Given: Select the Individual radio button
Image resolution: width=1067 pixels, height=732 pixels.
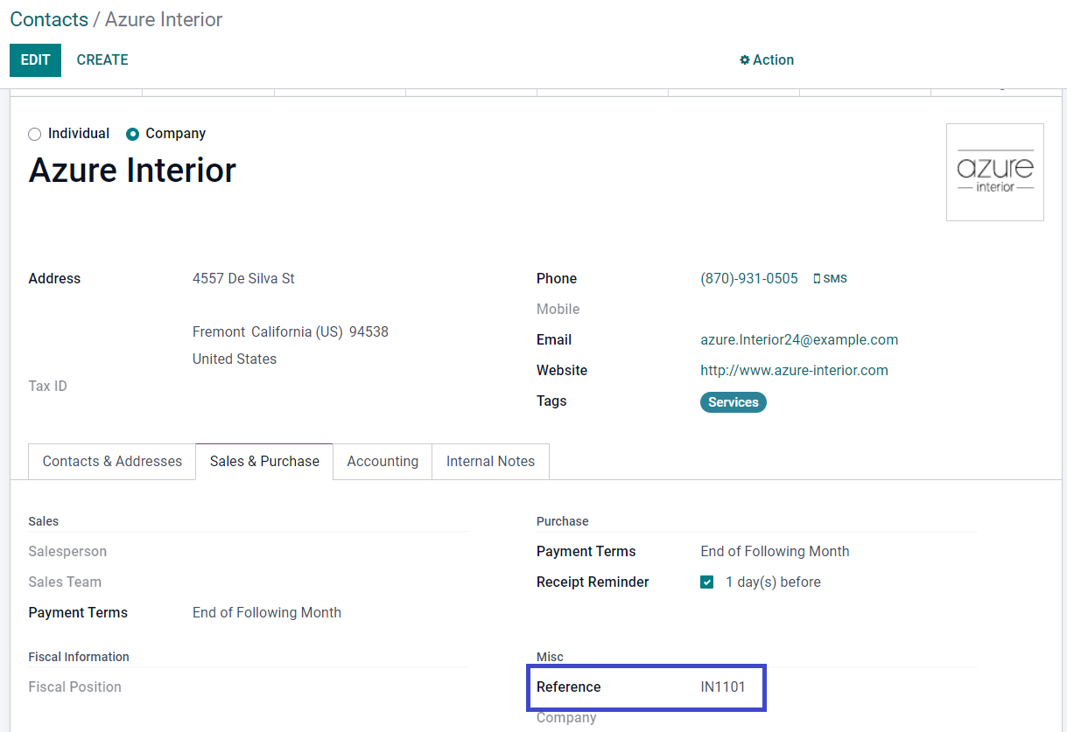Looking at the screenshot, I should pyautogui.click(x=35, y=134).
